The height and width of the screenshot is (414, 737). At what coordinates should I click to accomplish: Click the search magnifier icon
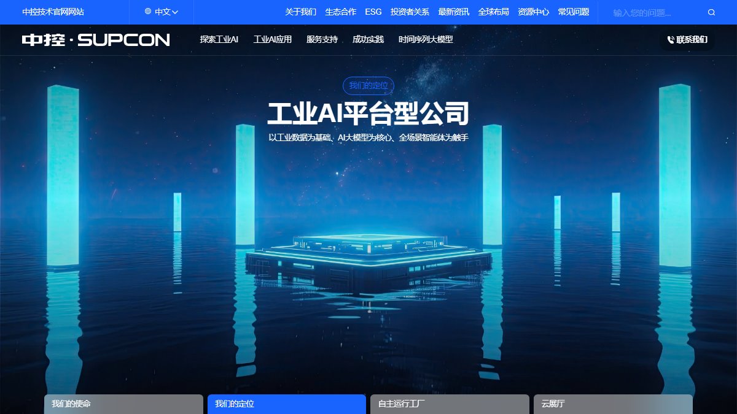pyautogui.click(x=711, y=12)
